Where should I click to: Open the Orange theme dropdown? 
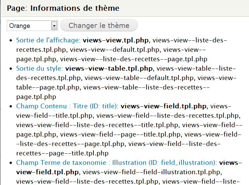[32, 26]
